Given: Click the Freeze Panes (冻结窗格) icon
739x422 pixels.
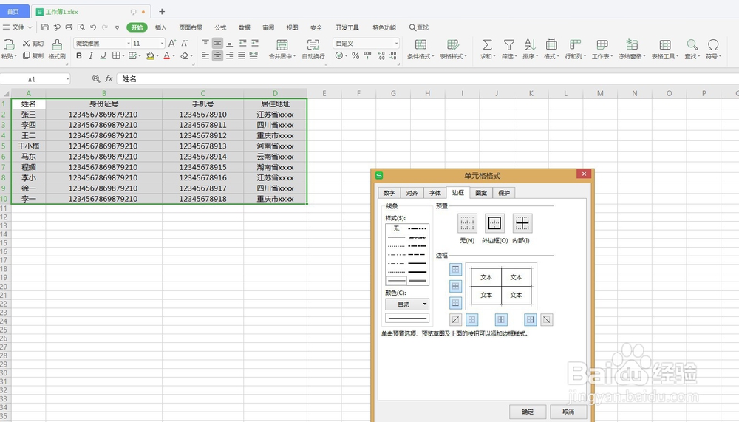Looking at the screenshot, I should point(632,45).
